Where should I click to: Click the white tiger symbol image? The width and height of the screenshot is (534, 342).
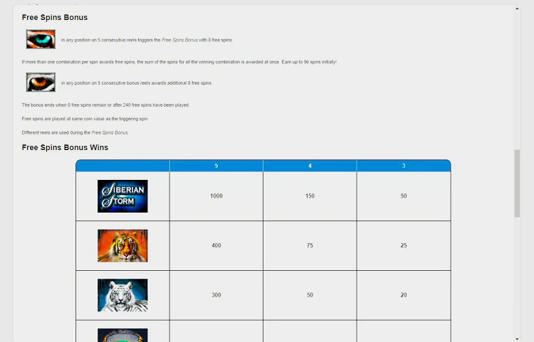122,295
